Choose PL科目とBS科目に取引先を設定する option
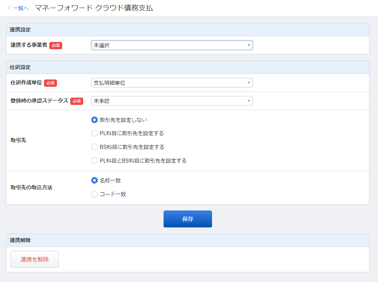This screenshot has height=282, width=378. 94,161
